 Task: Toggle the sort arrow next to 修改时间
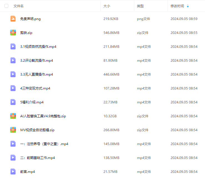(x=188, y=6)
